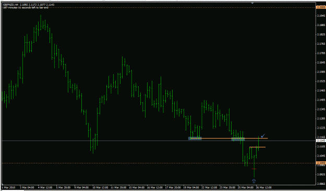Select the red dash marker on the long bar
This screenshot has width=326, height=191.
(254, 169)
